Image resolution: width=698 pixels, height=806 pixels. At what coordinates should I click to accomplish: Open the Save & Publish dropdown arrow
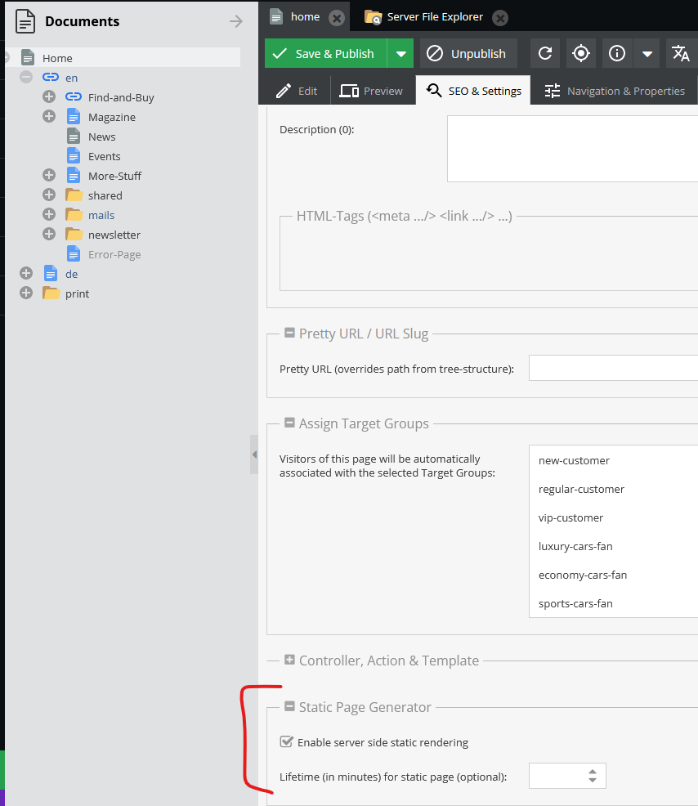(x=401, y=52)
